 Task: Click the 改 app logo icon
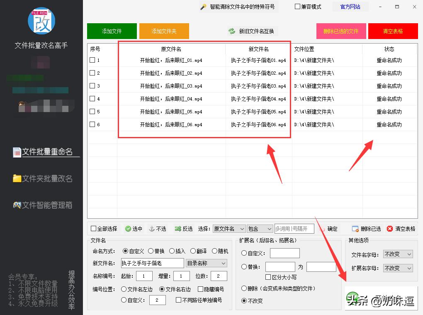pyautogui.click(x=41, y=21)
